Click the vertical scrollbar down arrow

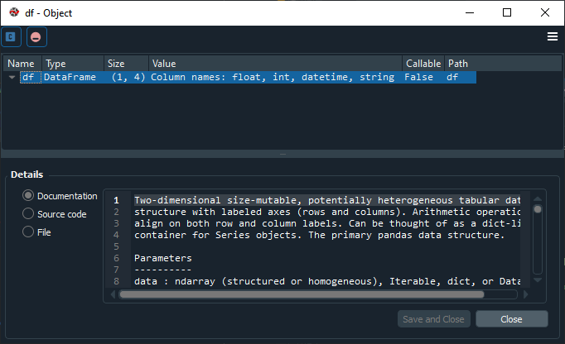[x=538, y=280]
